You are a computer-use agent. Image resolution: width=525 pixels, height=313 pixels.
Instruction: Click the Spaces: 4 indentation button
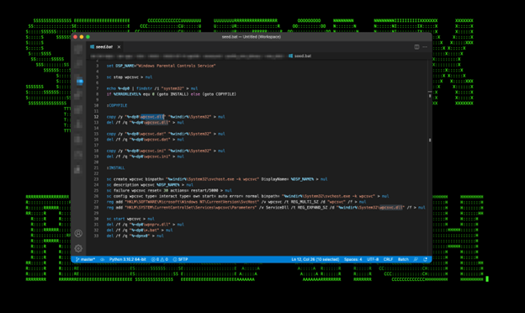tap(353, 259)
